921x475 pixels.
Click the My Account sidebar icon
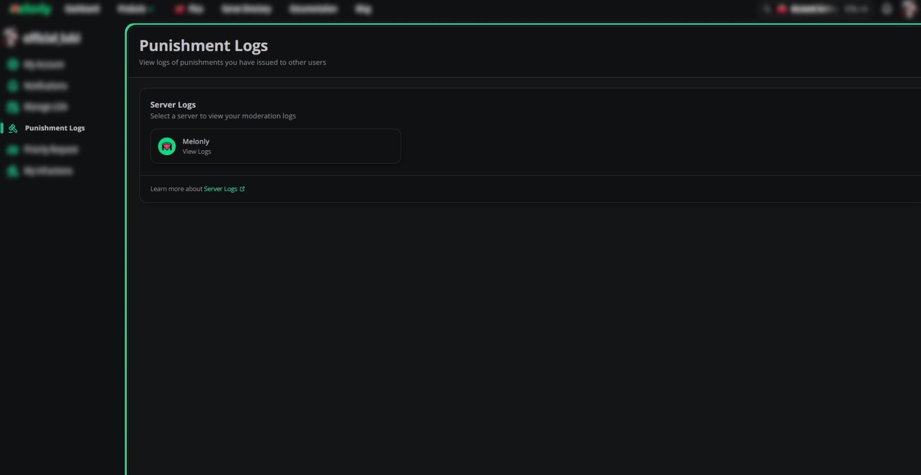[x=13, y=64]
